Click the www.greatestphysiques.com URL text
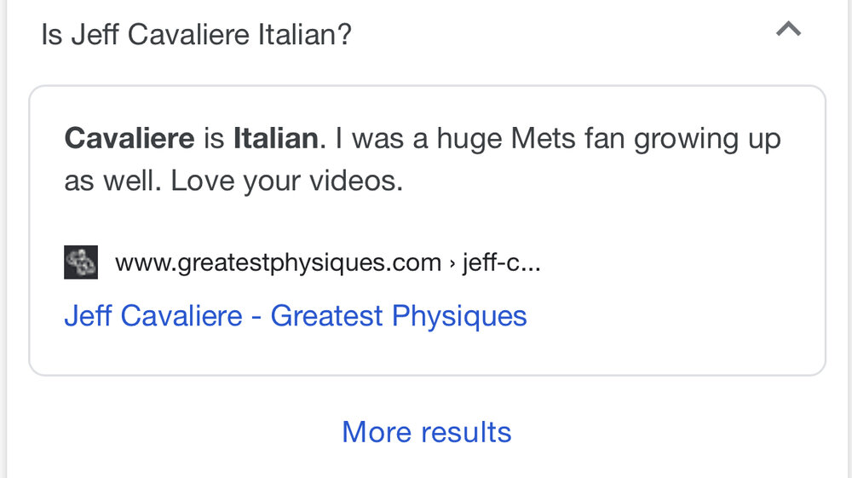The height and width of the screenshot is (478, 852). [x=278, y=263]
